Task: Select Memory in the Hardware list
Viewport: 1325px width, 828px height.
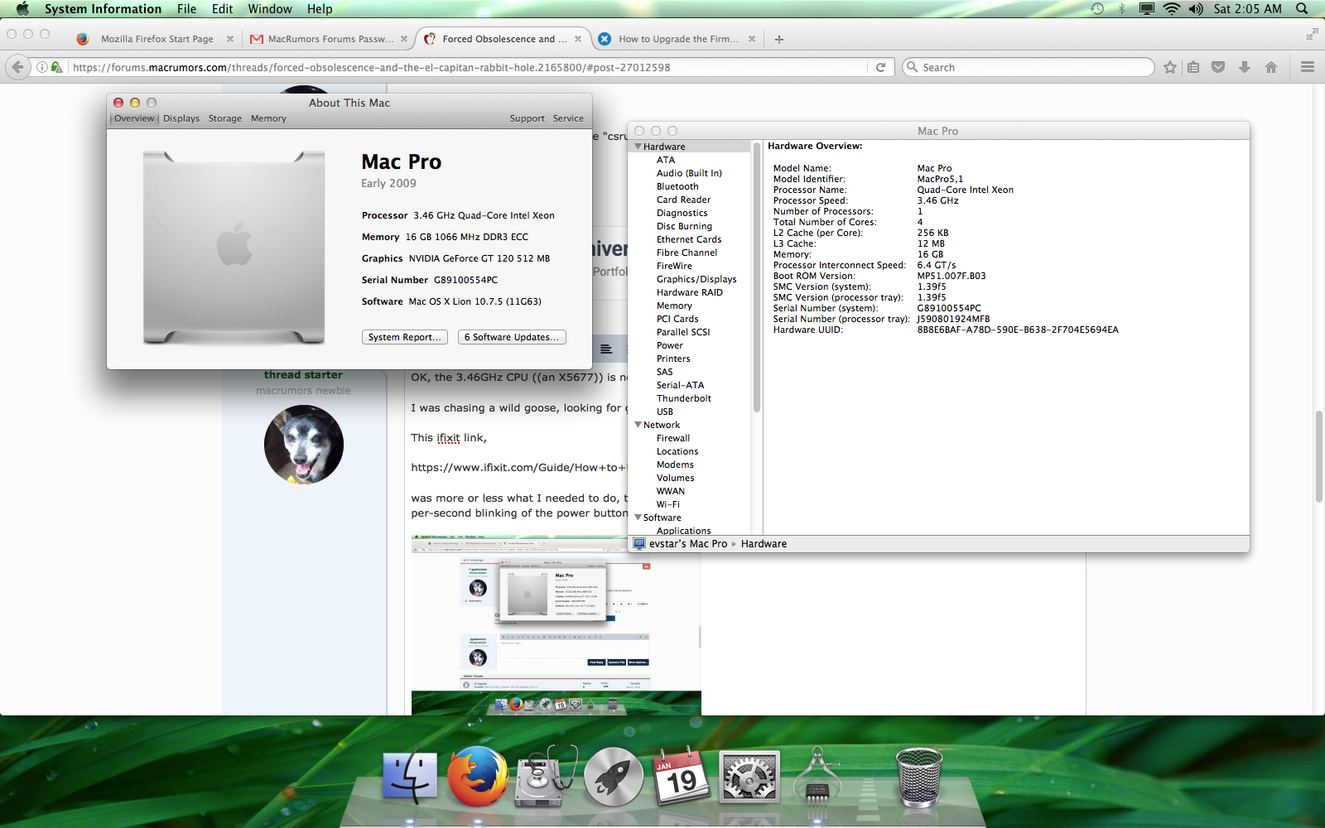Action: pyautogui.click(x=674, y=306)
